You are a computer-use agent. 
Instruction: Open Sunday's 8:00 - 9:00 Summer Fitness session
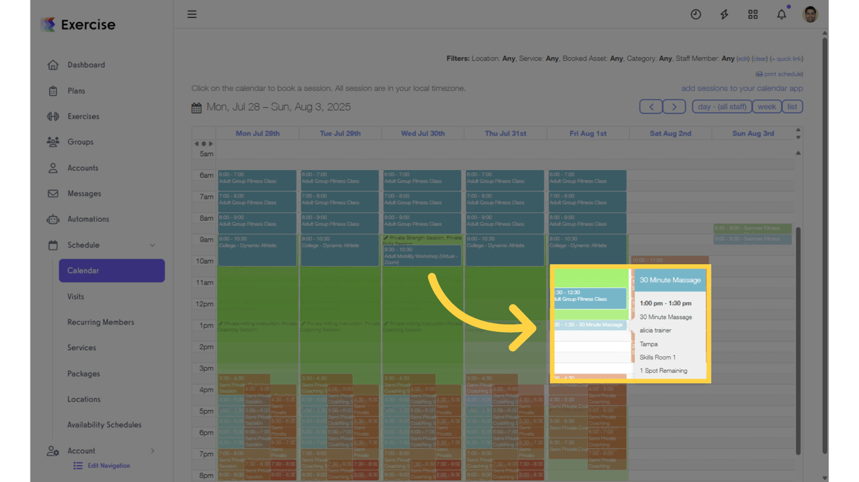(752, 228)
